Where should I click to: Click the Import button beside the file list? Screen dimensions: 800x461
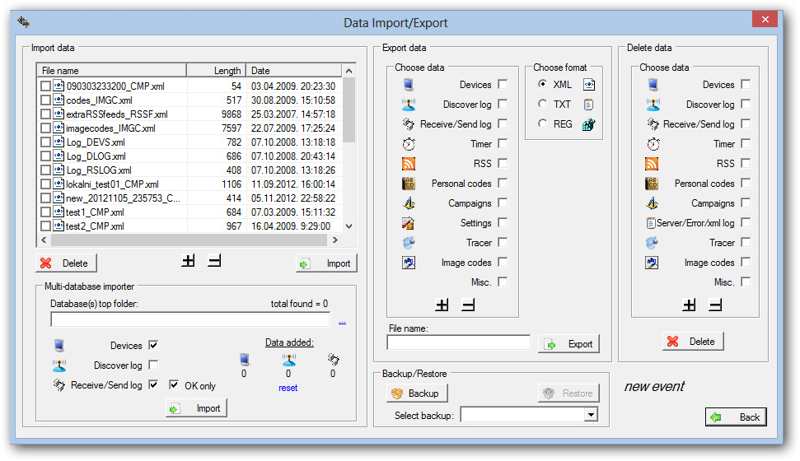tap(326, 263)
